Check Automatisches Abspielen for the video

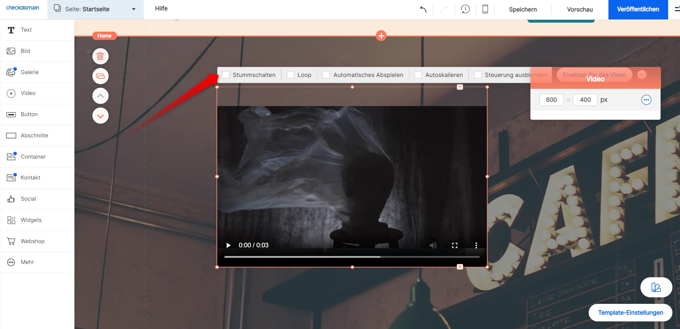click(x=326, y=75)
